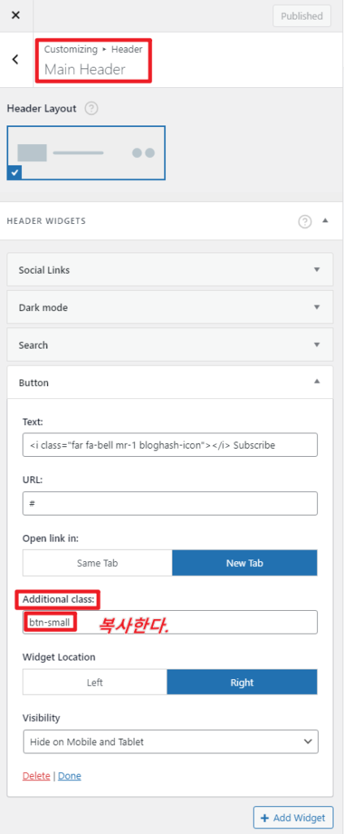Collapse the Header Widgets section arrow
The image size is (344, 834).
[x=325, y=221]
